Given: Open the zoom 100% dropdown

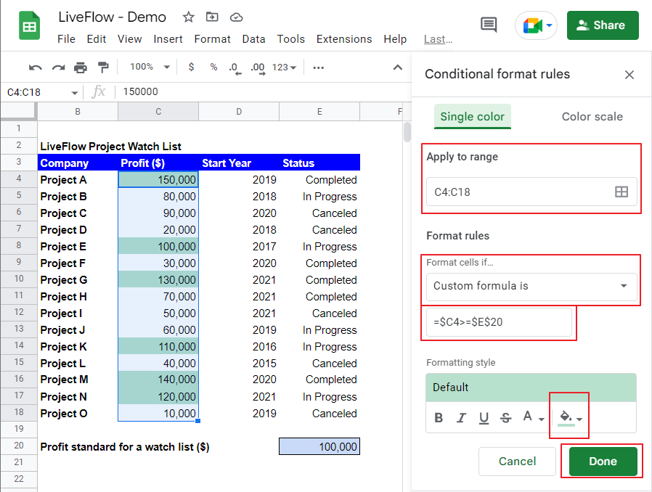Looking at the screenshot, I should (150, 67).
